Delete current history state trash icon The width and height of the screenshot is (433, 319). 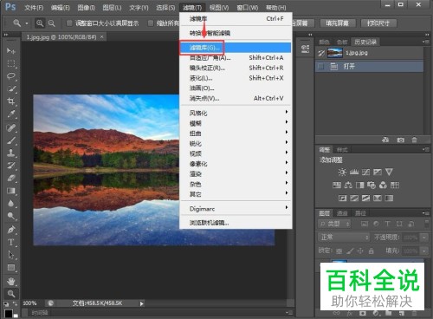[x=415, y=140]
